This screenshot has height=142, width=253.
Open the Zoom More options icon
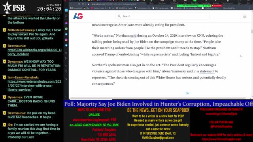click(248, 1)
